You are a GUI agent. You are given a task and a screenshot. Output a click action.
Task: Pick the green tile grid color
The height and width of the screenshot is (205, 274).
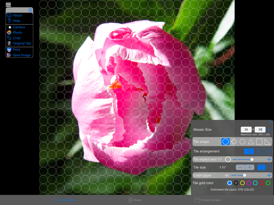pos(268,183)
